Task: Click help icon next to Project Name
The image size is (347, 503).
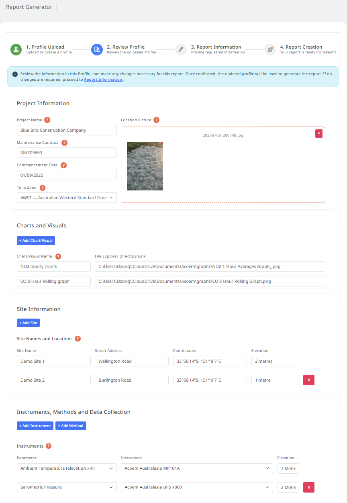Action: click(47, 120)
